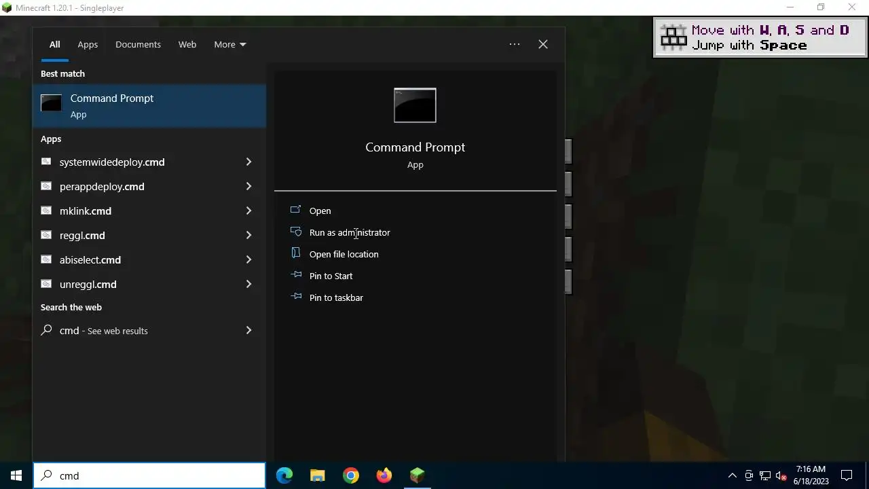Switch to the Web search tab
The image size is (869, 489).
(187, 44)
